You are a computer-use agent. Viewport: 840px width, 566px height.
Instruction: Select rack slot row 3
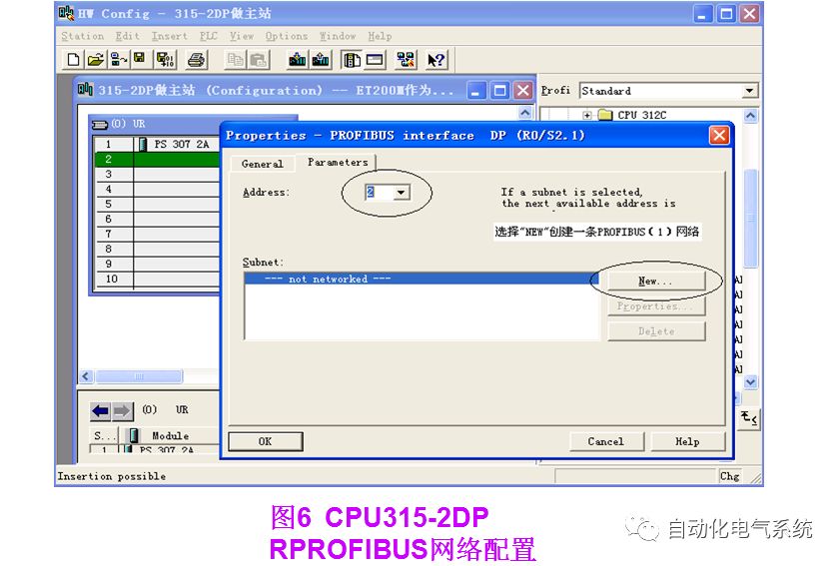pyautogui.click(x=158, y=174)
